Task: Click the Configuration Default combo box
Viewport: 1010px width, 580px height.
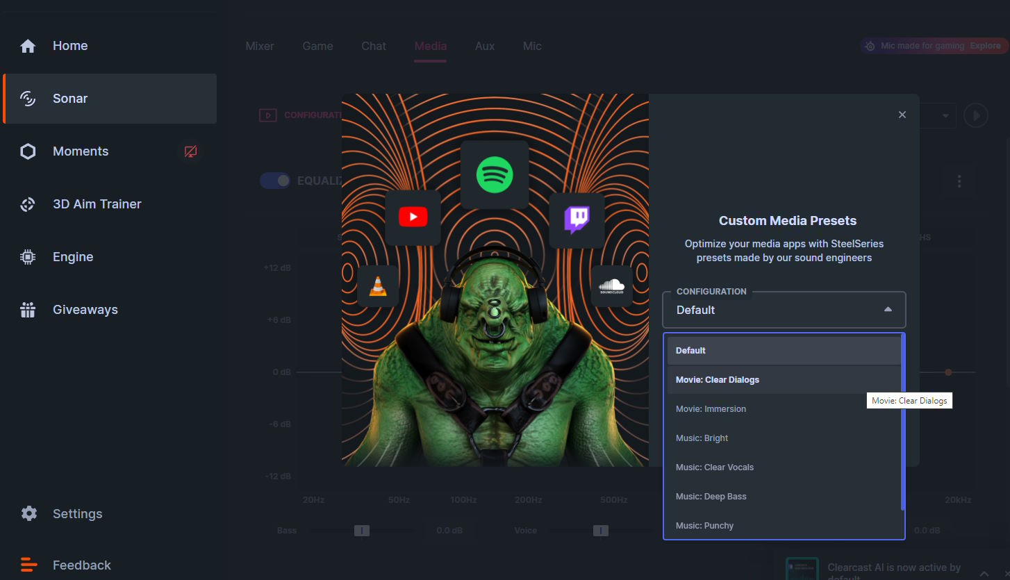Action: pyautogui.click(x=784, y=310)
